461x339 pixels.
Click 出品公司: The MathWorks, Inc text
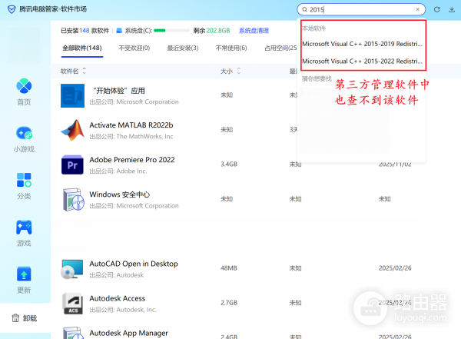131,137
